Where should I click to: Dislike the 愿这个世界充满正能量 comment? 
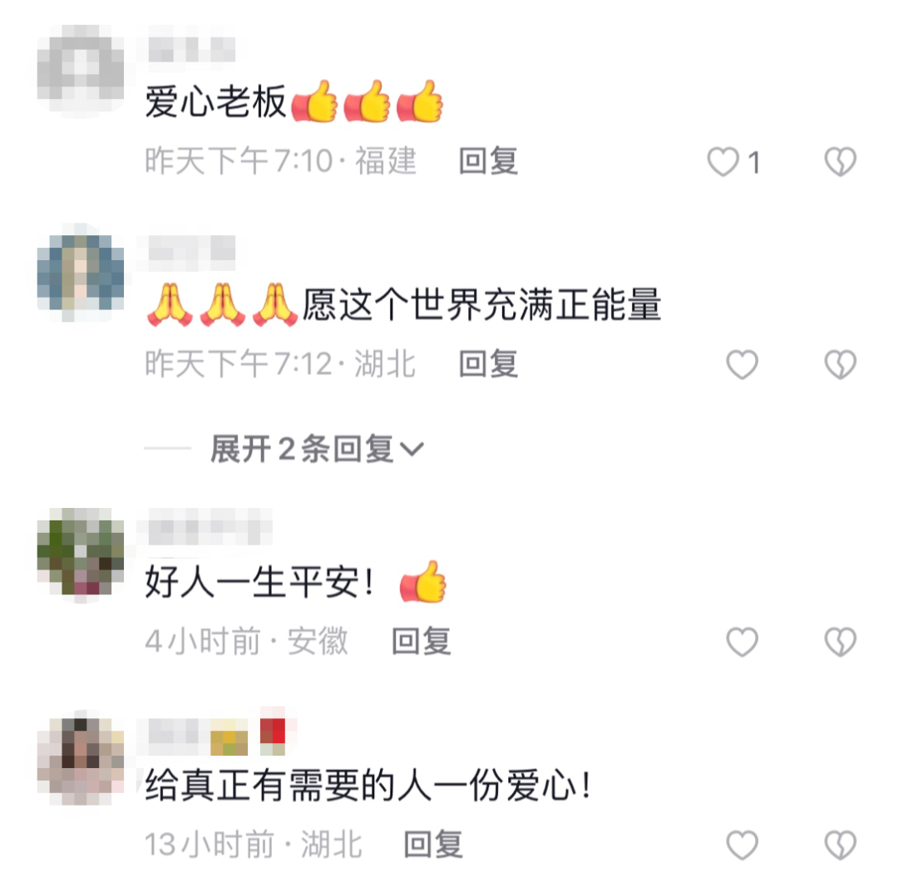click(x=840, y=364)
